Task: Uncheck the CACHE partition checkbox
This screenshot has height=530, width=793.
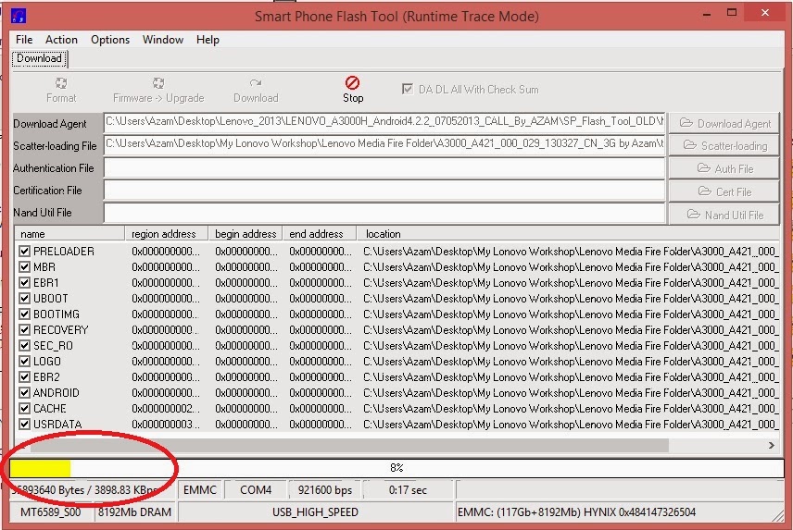Action: pyautogui.click(x=24, y=408)
